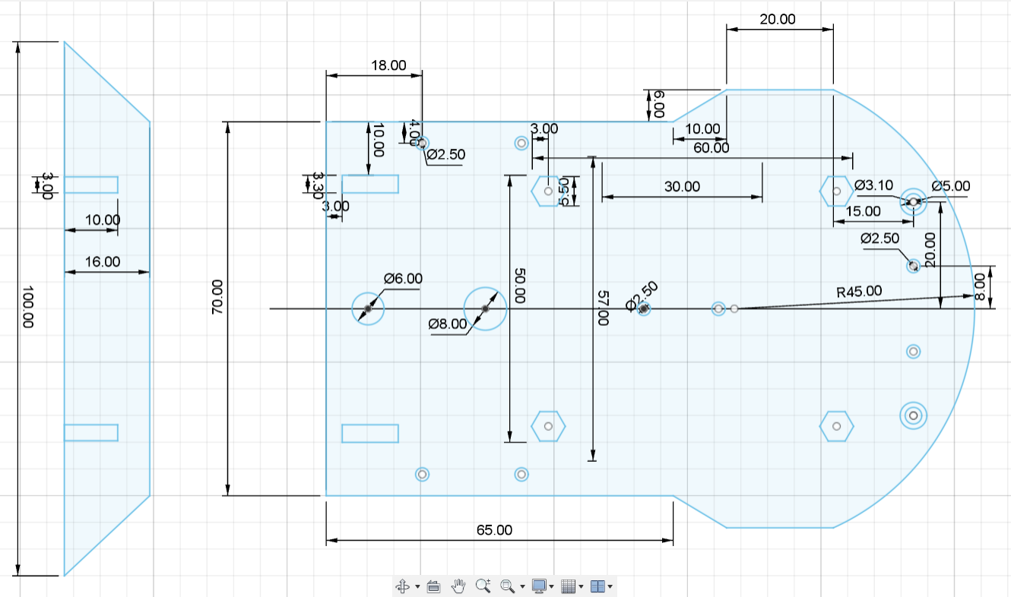Select the 5.50 hexagon dimension
This screenshot has width=1011, height=597.
[563, 191]
